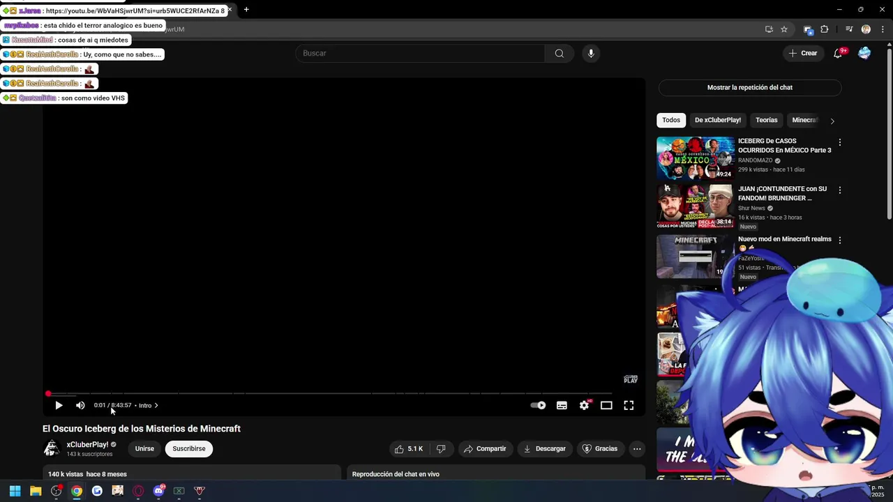Open more actions three-dot menu
Viewport: 893px width, 502px height.
[x=637, y=449]
